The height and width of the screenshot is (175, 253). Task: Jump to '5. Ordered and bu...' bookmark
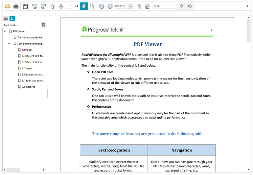point(33,75)
